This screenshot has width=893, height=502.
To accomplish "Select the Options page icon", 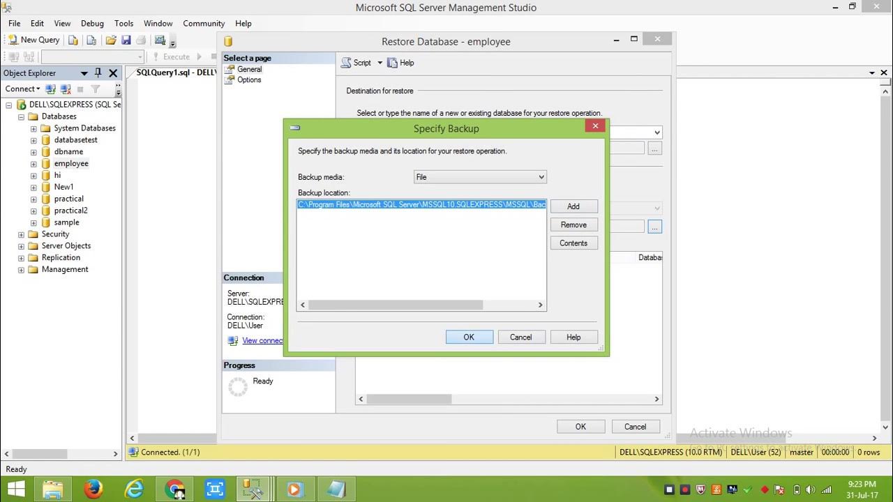I will pos(230,79).
